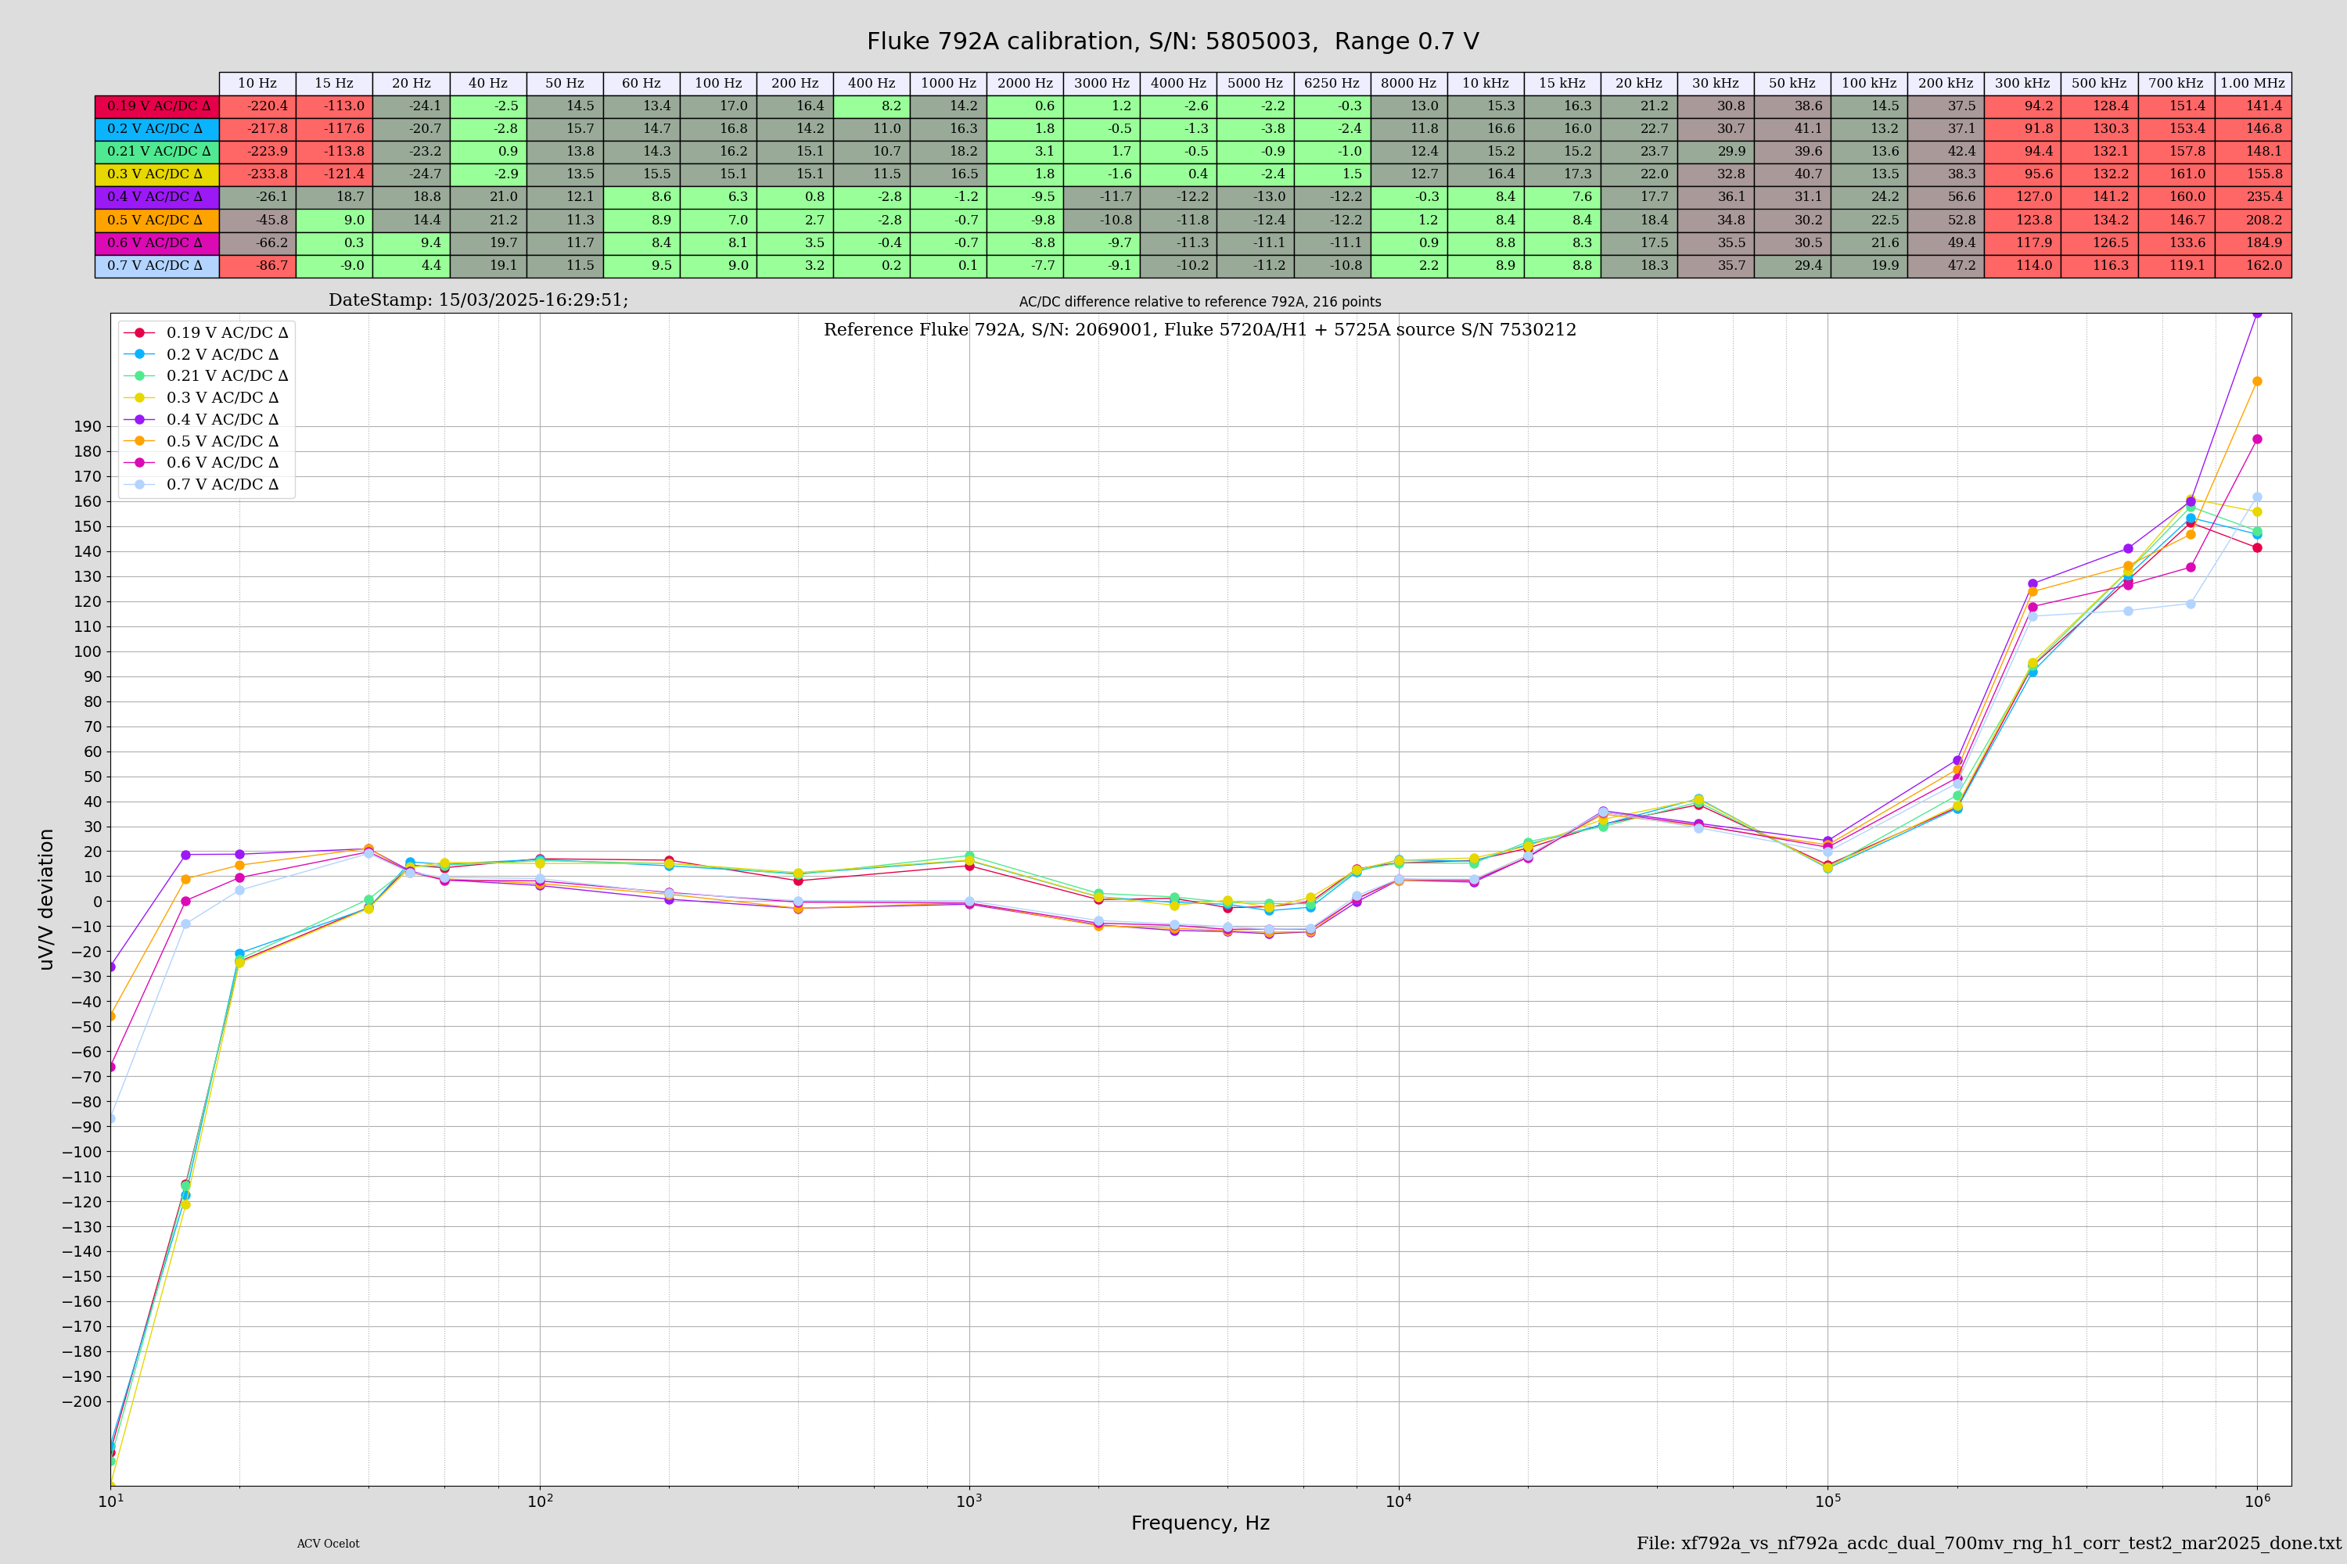This screenshot has width=2347, height=1564.
Task: Click the 'Frequency, Hz' x-axis label
Action: pyautogui.click(x=1199, y=1523)
